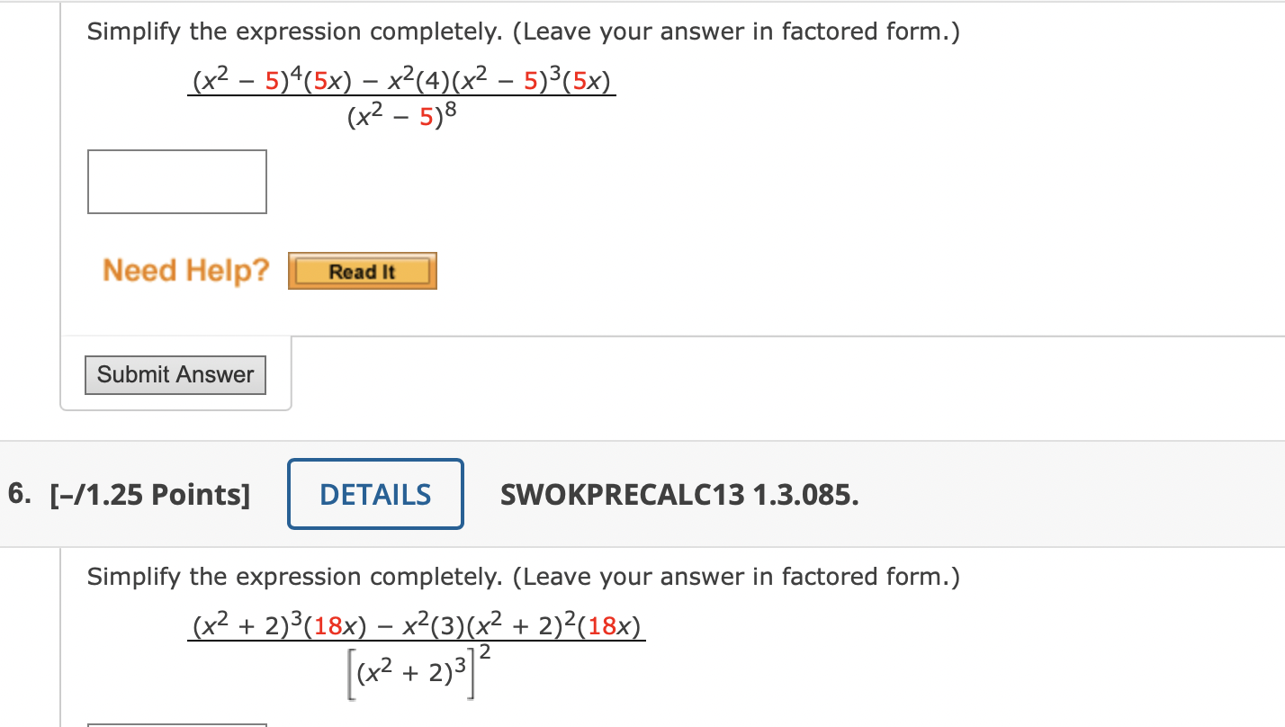Click the SWOKPRECALC13 1.3.085 assignment reference
Screen dimensions: 1285x727
(680, 493)
